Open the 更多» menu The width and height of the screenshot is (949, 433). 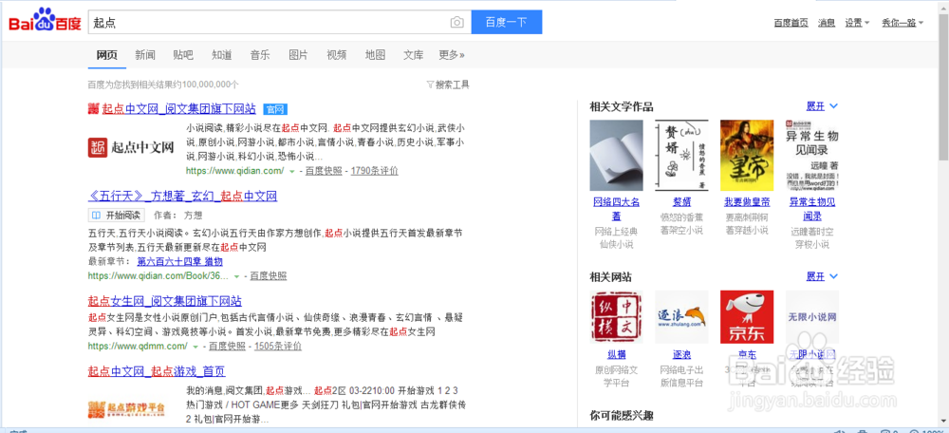coord(452,55)
